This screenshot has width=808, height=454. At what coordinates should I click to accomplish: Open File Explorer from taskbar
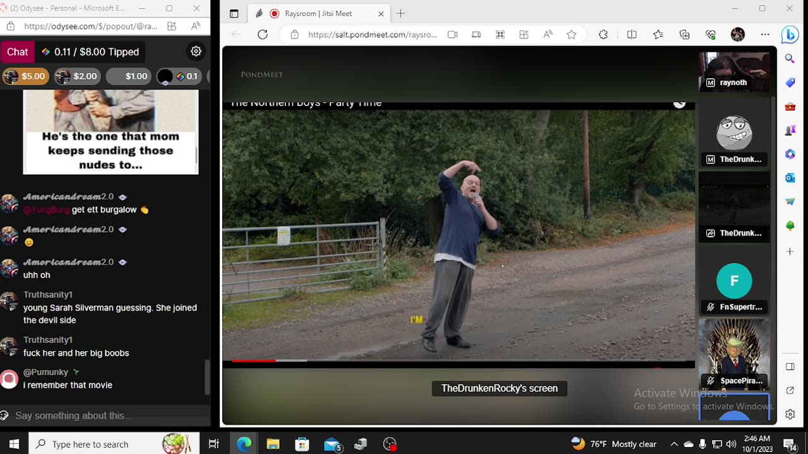[273, 444]
